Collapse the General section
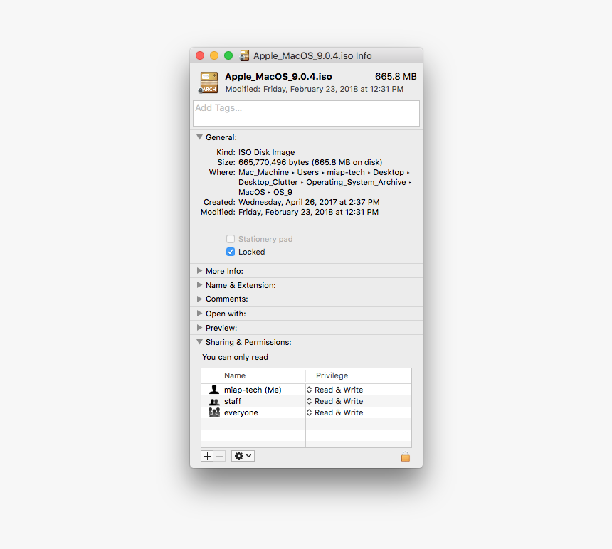Image resolution: width=612 pixels, height=549 pixels. tap(199, 137)
